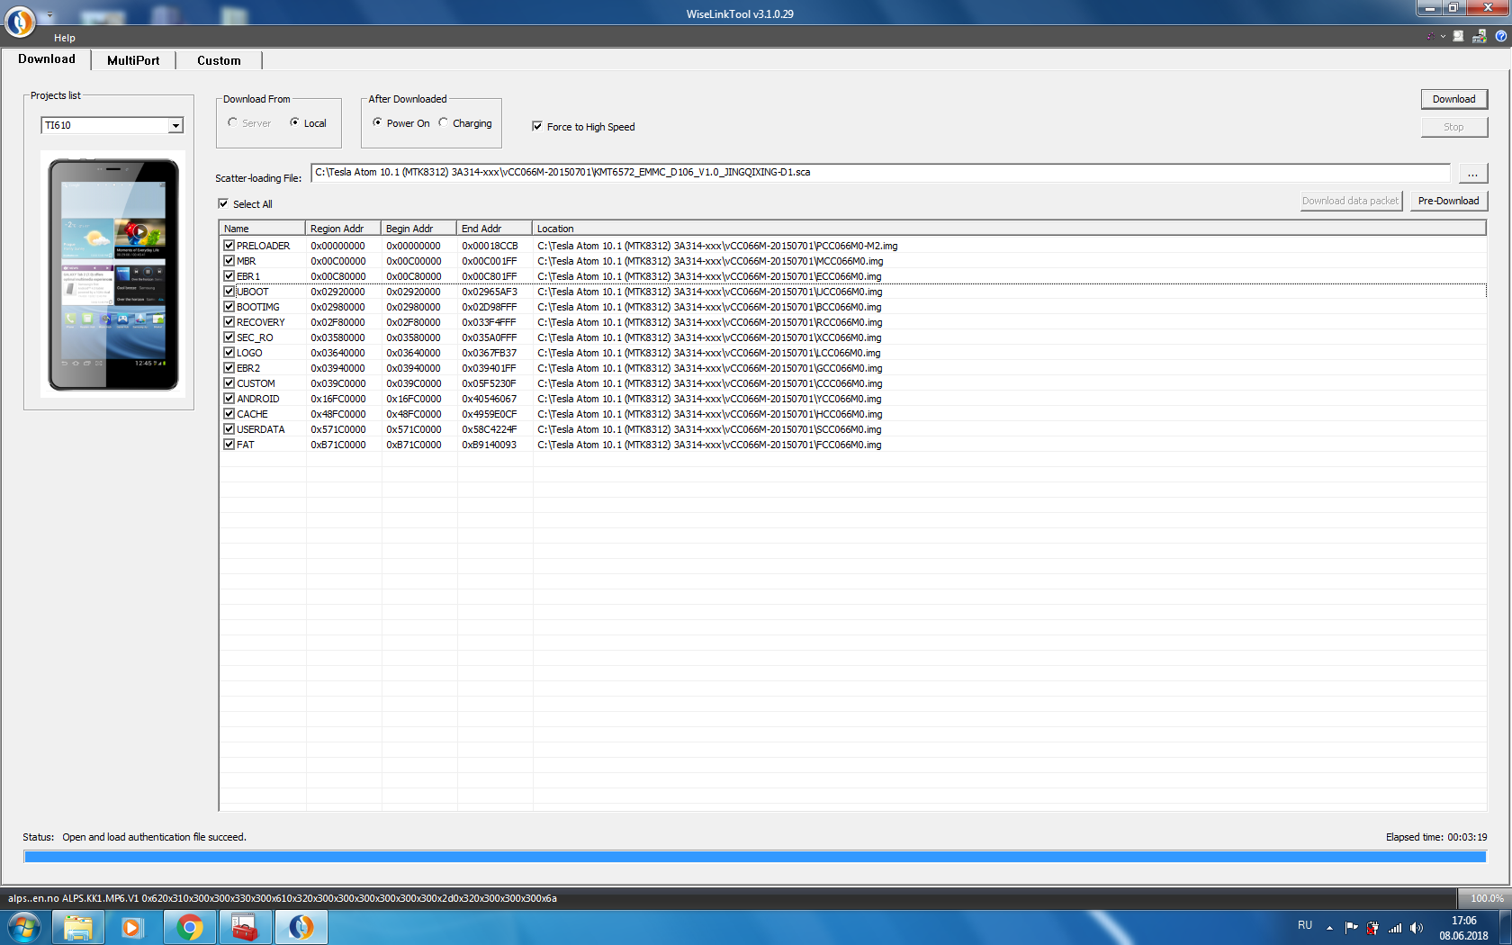Click the white disk icon in ribbon
This screenshot has width=1512, height=945.
(1458, 37)
